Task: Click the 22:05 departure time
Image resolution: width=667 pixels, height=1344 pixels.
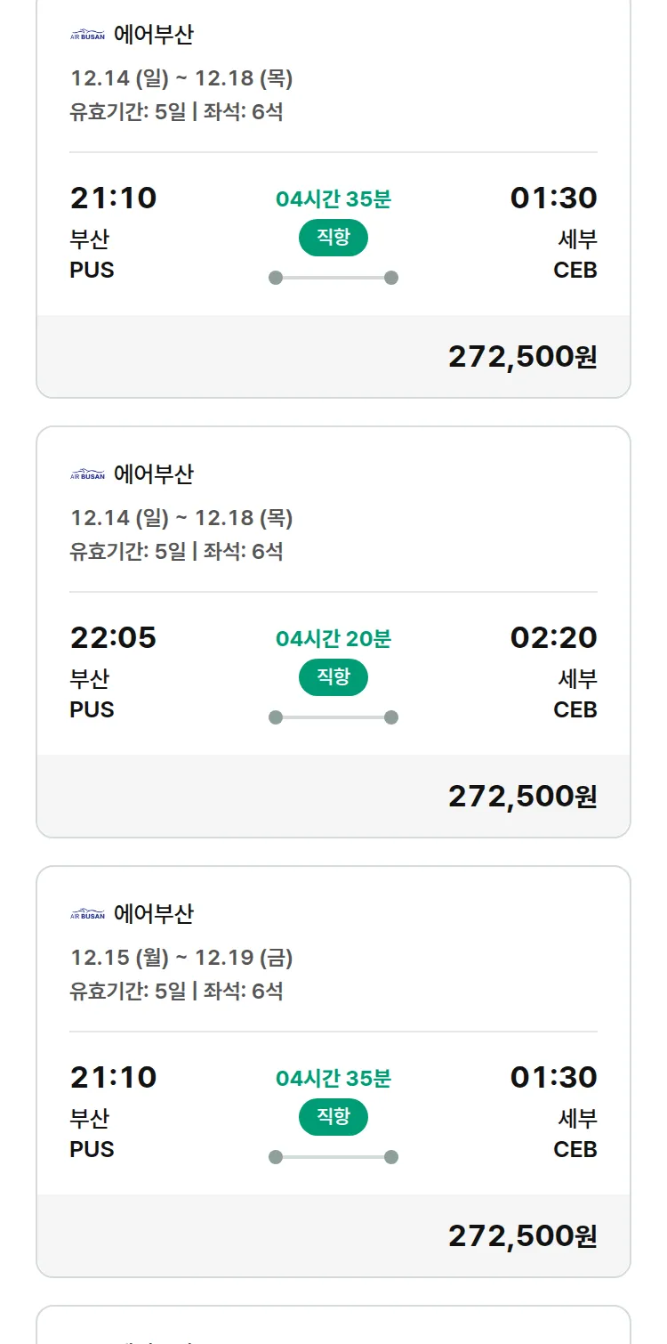Action: pyautogui.click(x=113, y=638)
